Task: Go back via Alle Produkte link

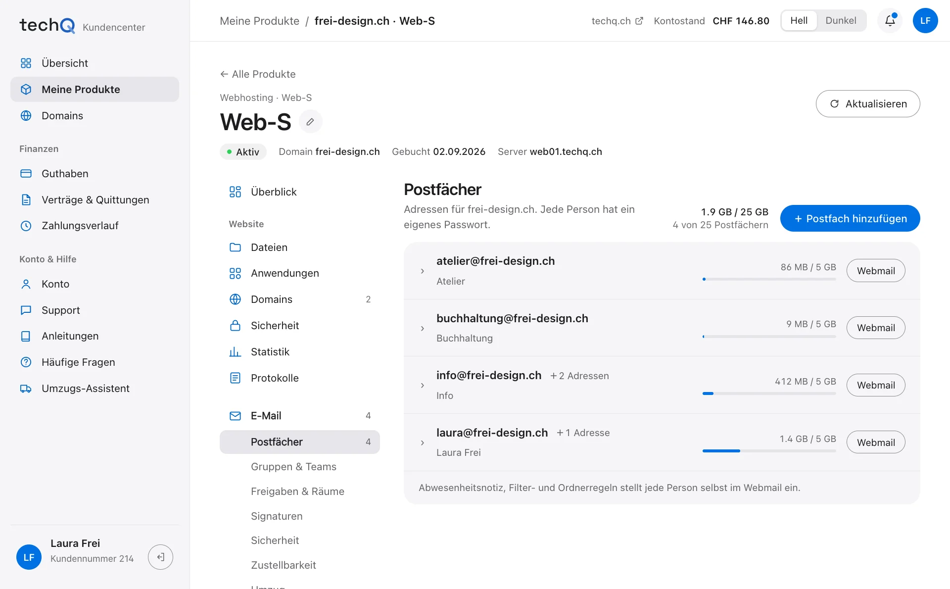Action: [x=258, y=74]
